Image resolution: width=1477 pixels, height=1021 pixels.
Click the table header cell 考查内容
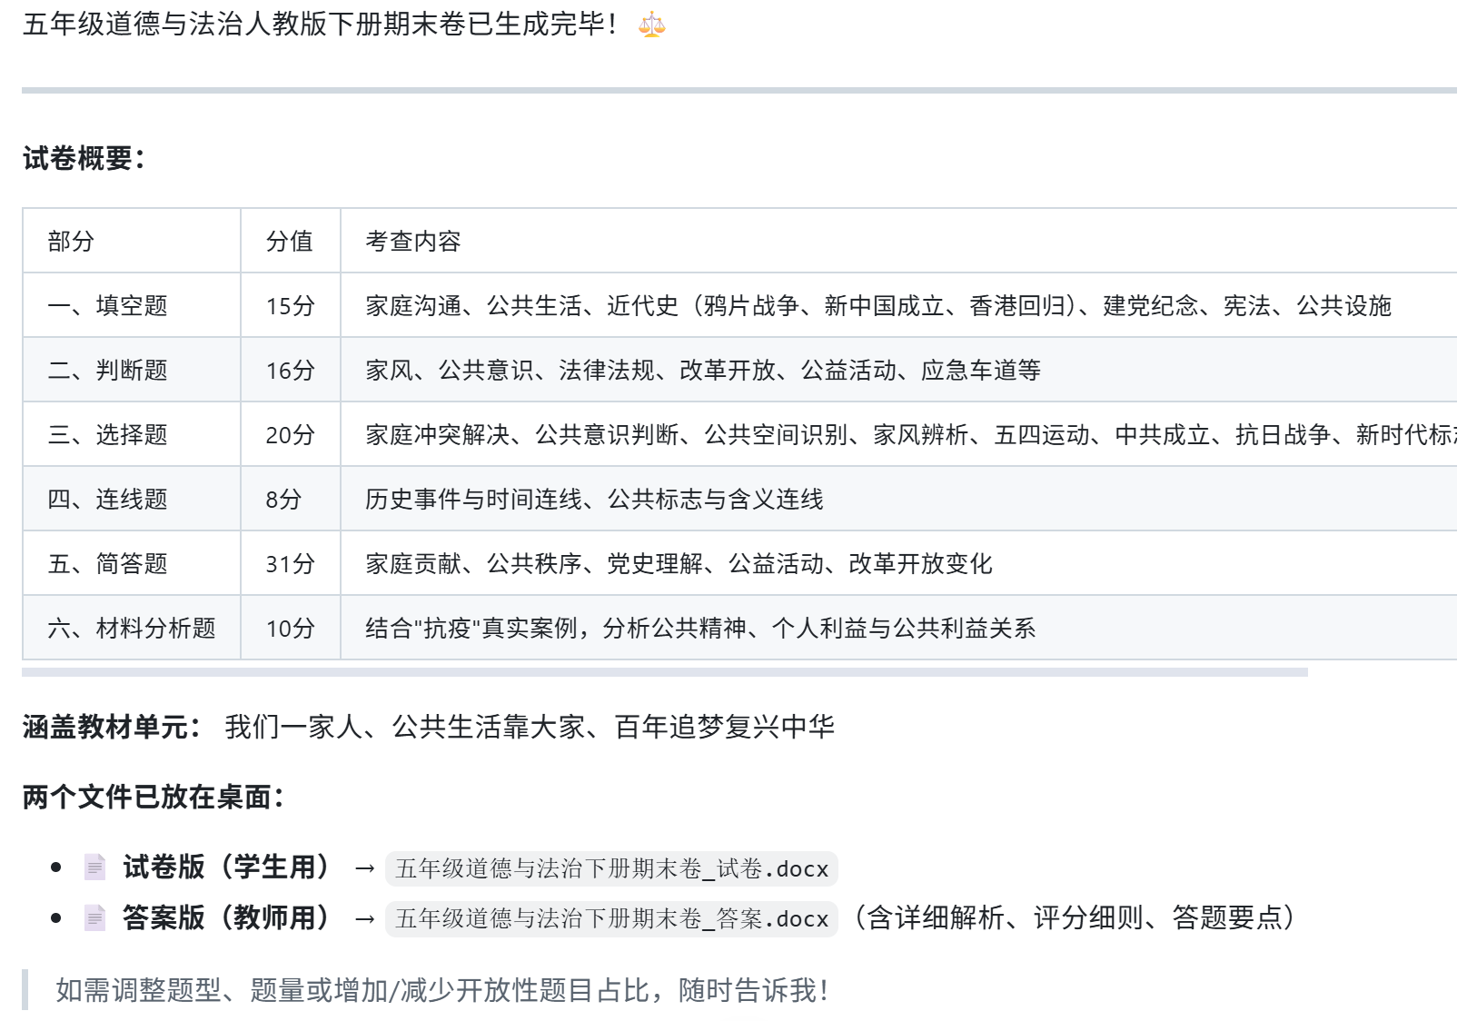click(898, 241)
